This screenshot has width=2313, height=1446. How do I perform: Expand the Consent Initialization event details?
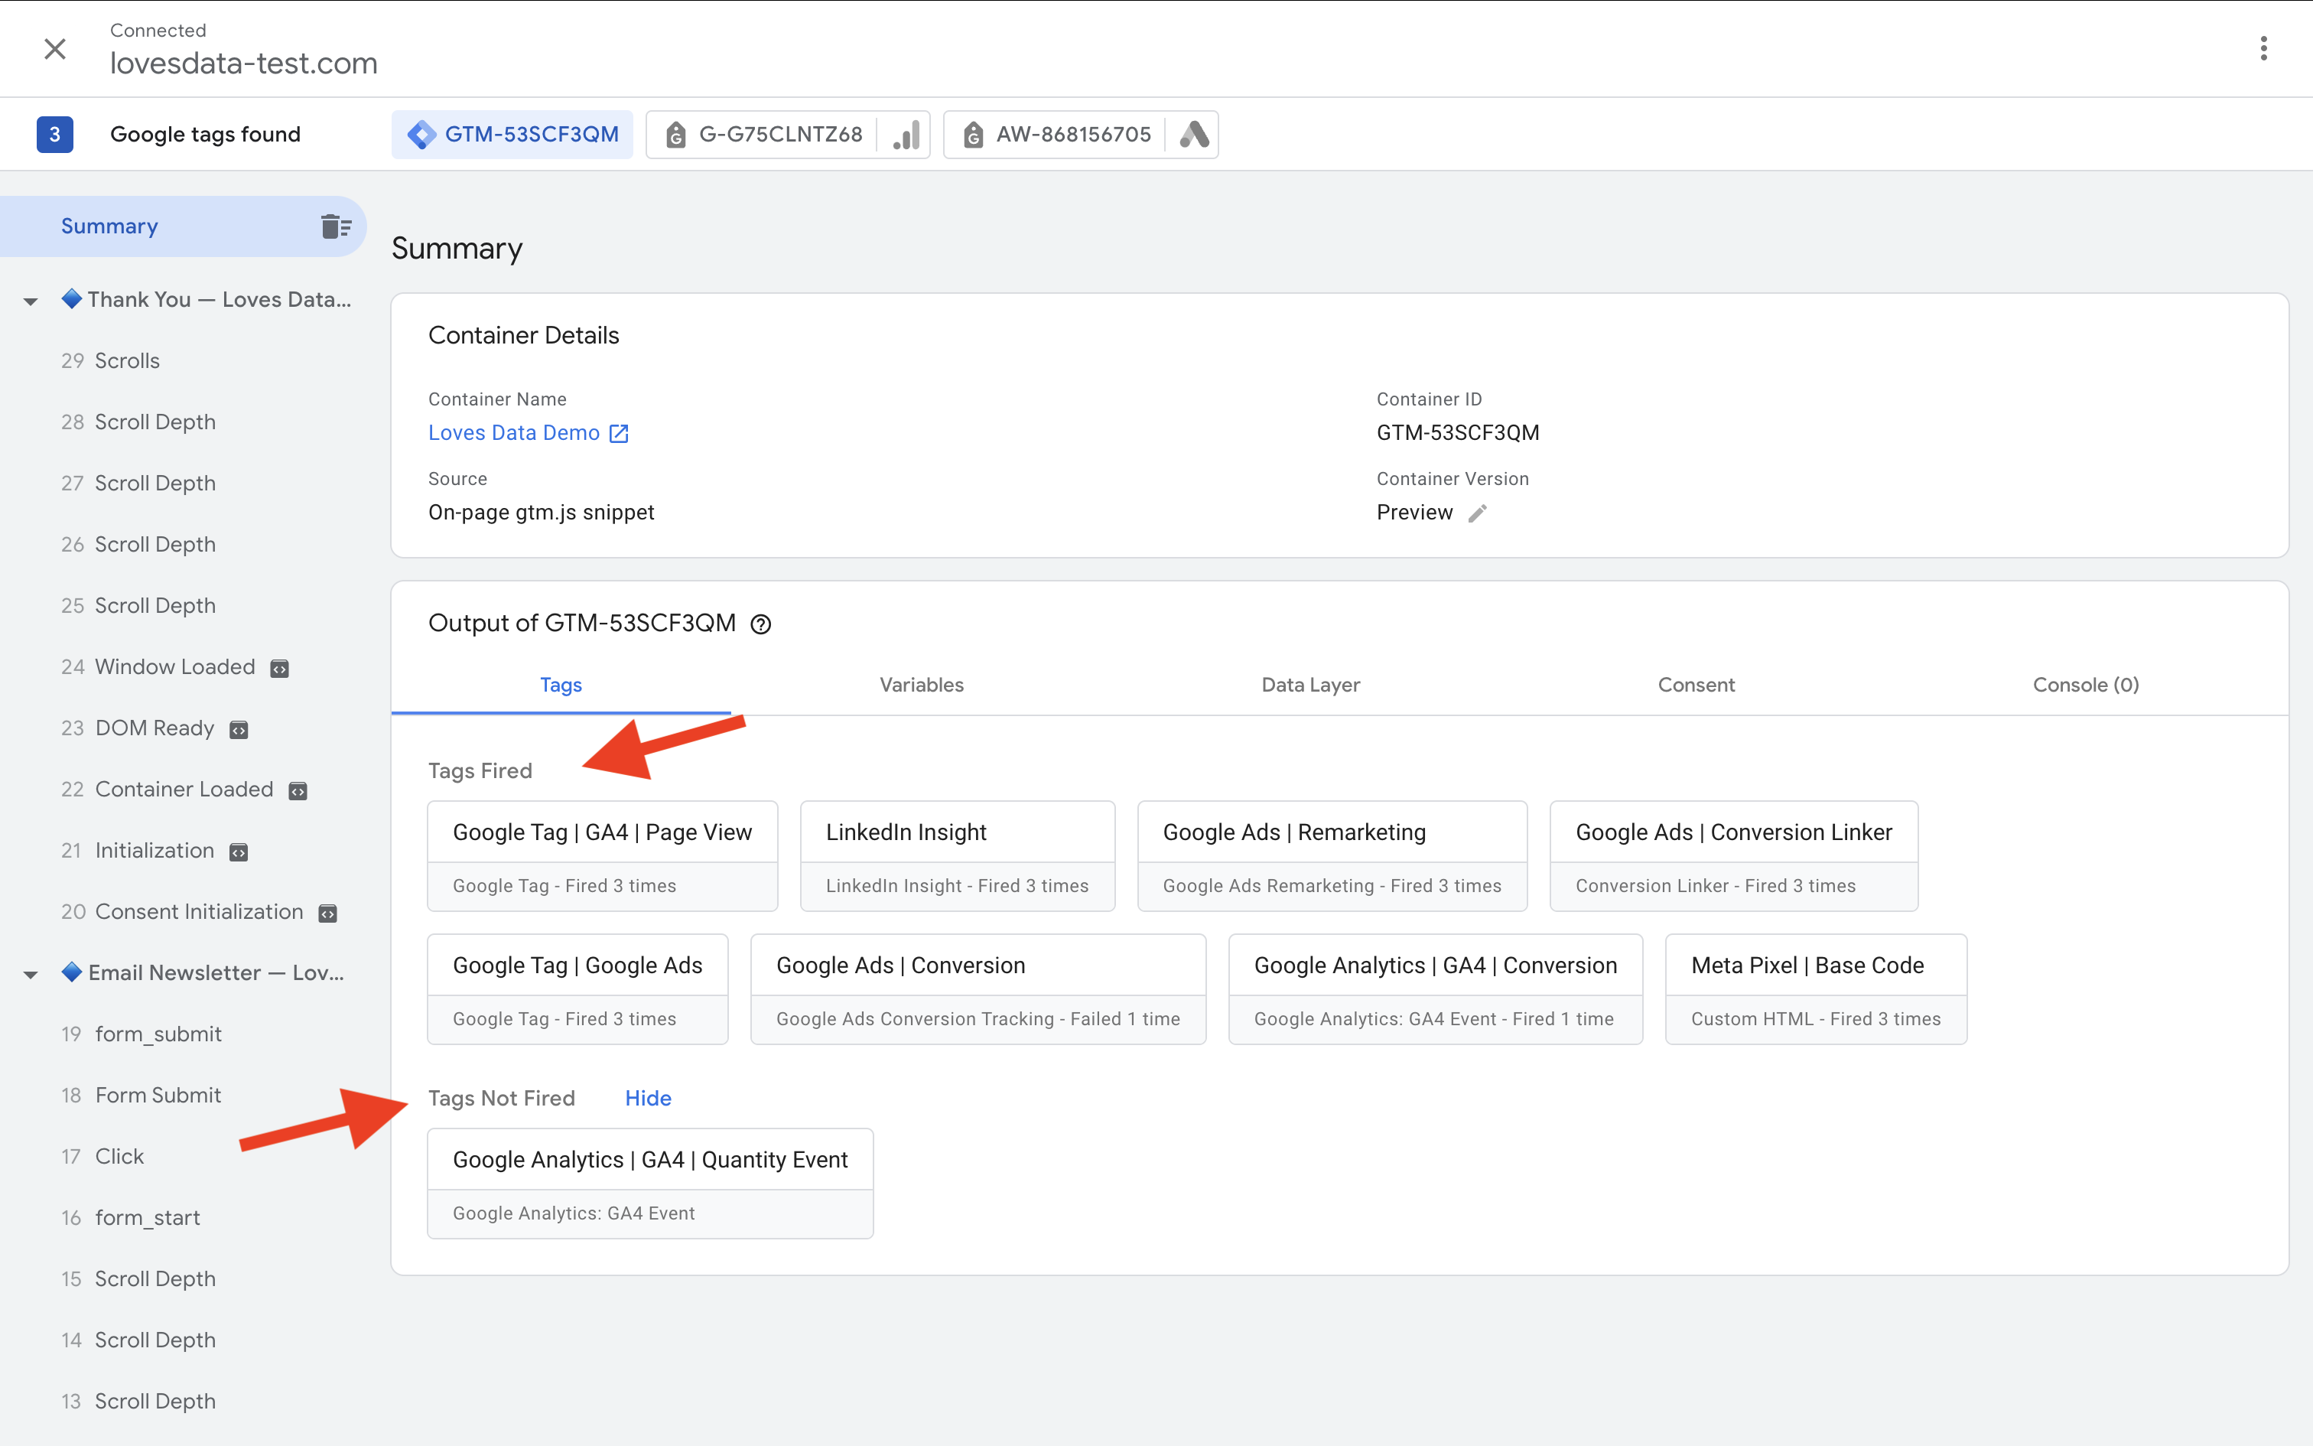pos(328,912)
